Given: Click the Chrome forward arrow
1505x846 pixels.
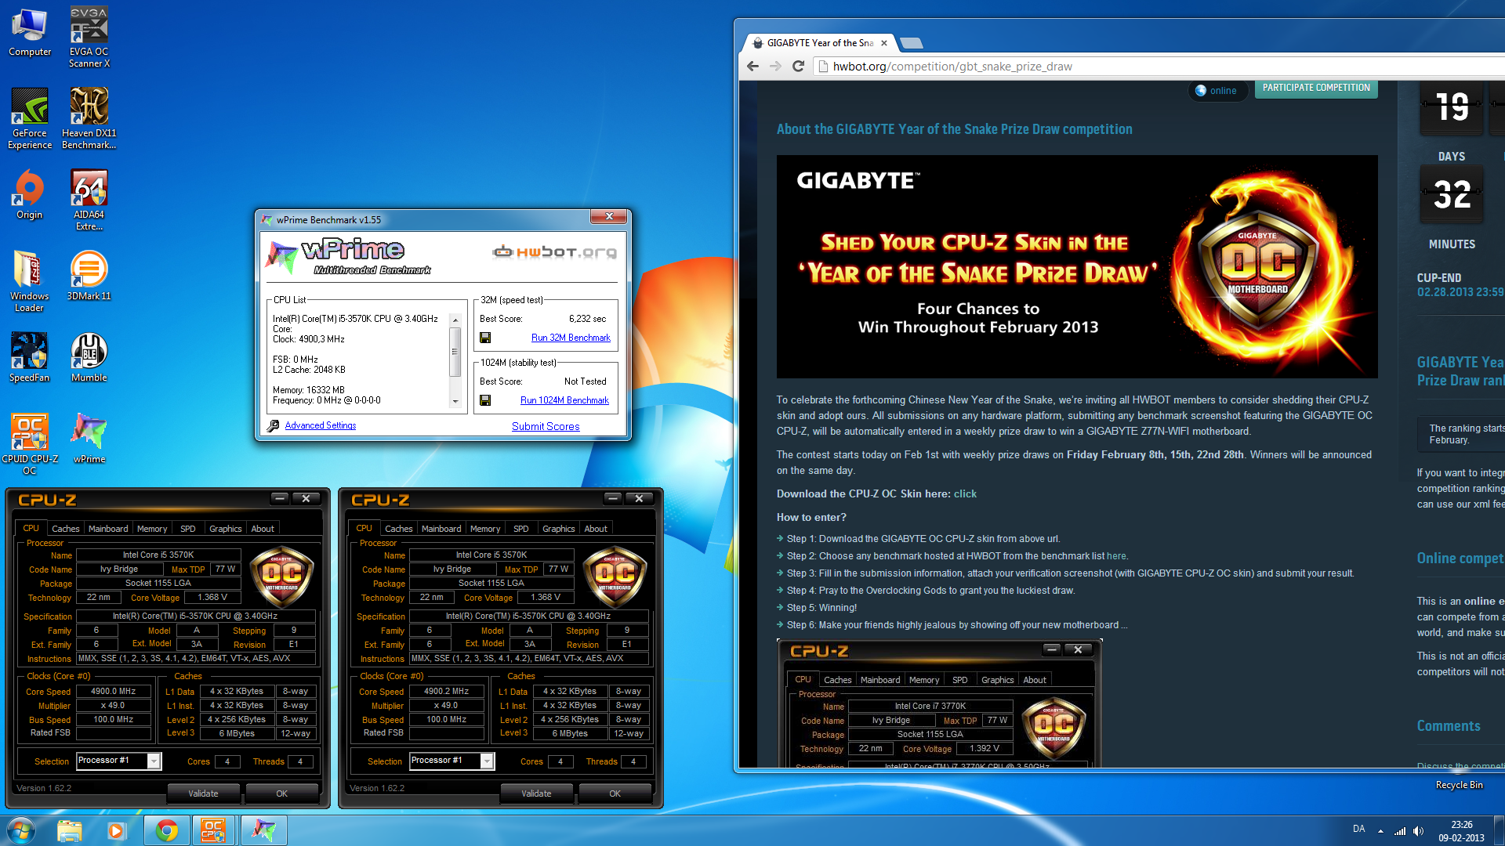Looking at the screenshot, I should [775, 67].
